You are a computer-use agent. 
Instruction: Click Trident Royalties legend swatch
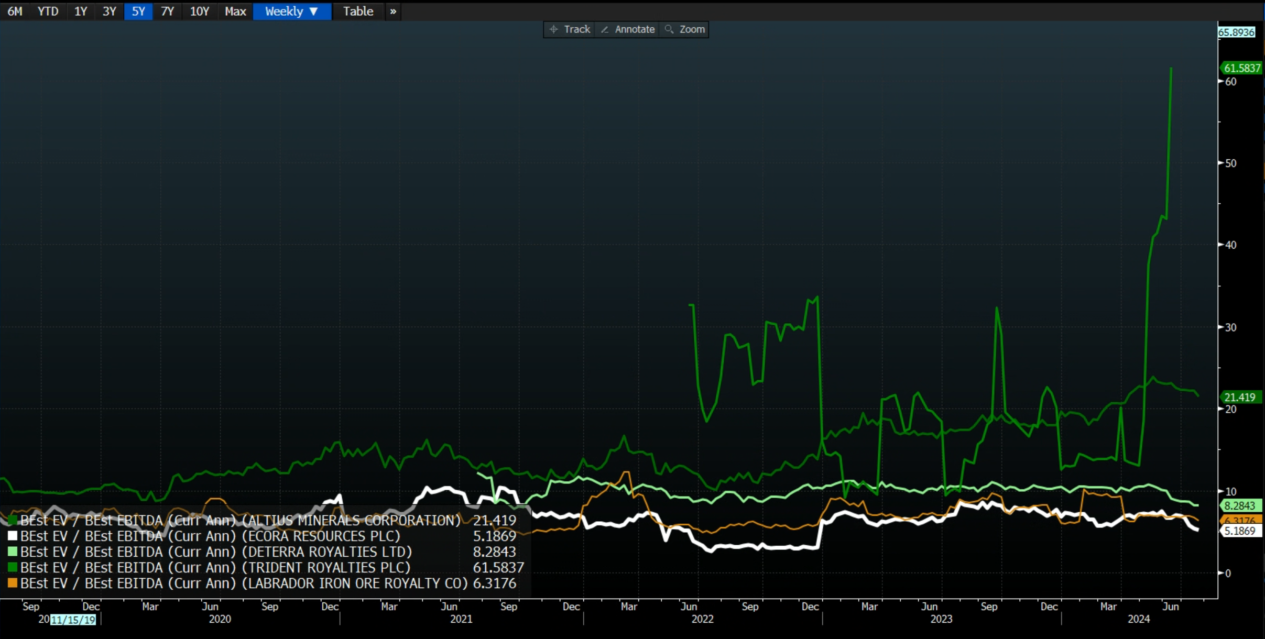click(x=13, y=567)
